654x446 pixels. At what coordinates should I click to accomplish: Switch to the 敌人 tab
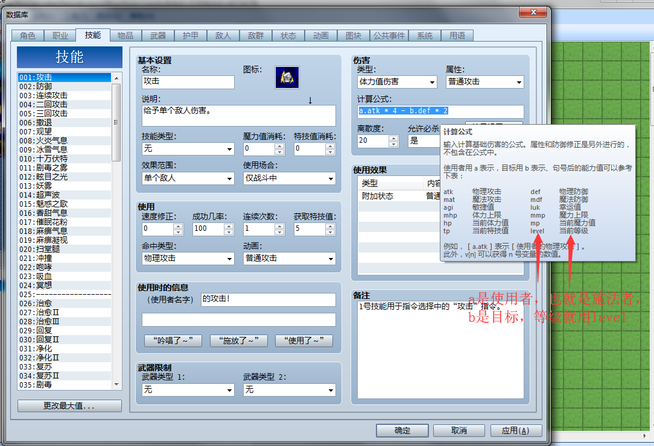point(223,36)
